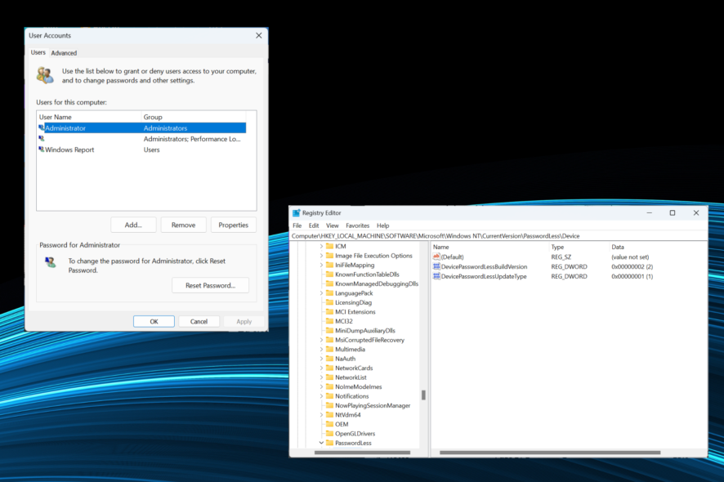The image size is (724, 482).
Task: Click the Registry Editor title bar app icon
Action: [297, 213]
